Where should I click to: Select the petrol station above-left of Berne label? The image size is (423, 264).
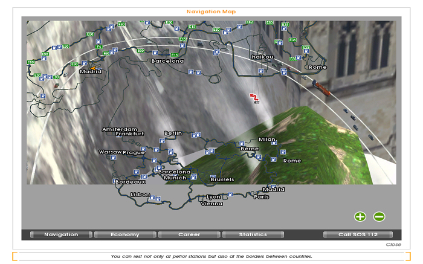pyautogui.click(x=242, y=143)
